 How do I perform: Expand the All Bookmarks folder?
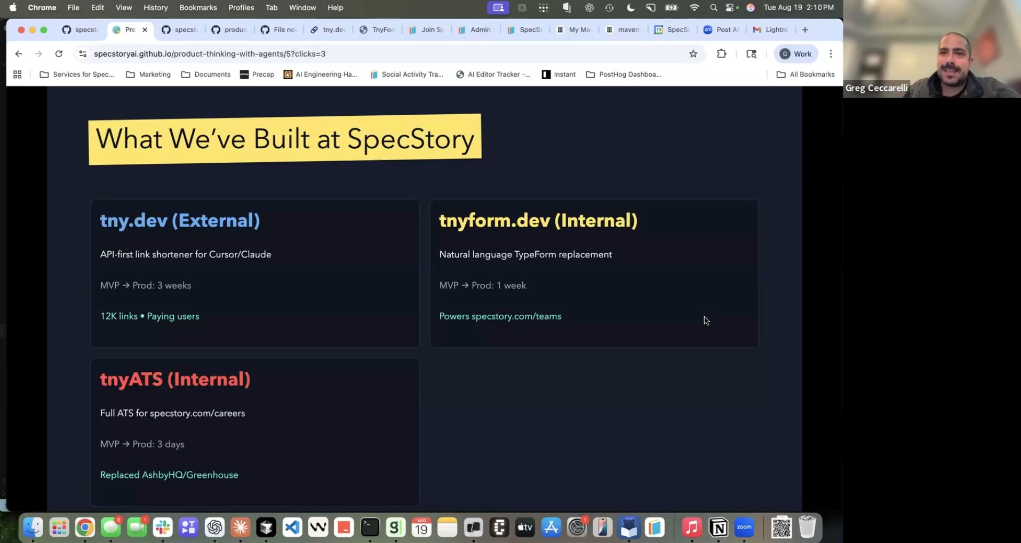805,75
